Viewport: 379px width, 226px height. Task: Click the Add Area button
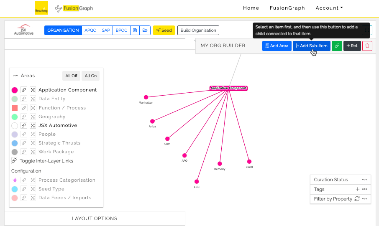[x=277, y=46]
